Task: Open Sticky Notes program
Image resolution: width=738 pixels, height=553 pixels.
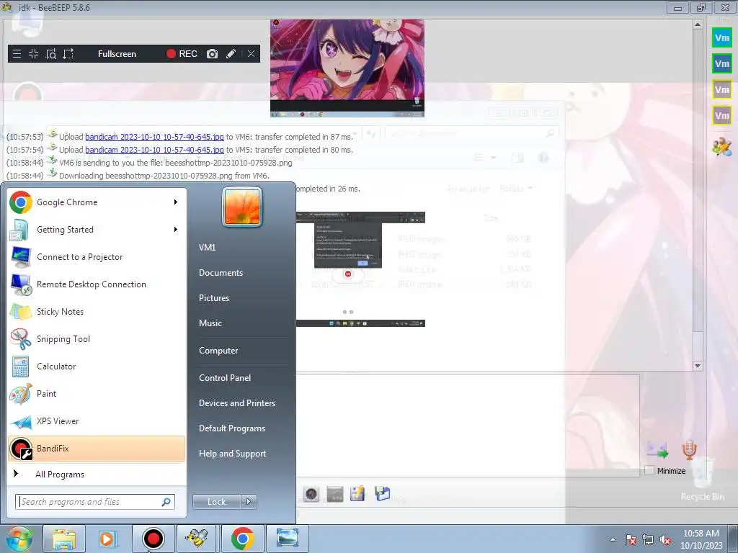Action: 97,311
